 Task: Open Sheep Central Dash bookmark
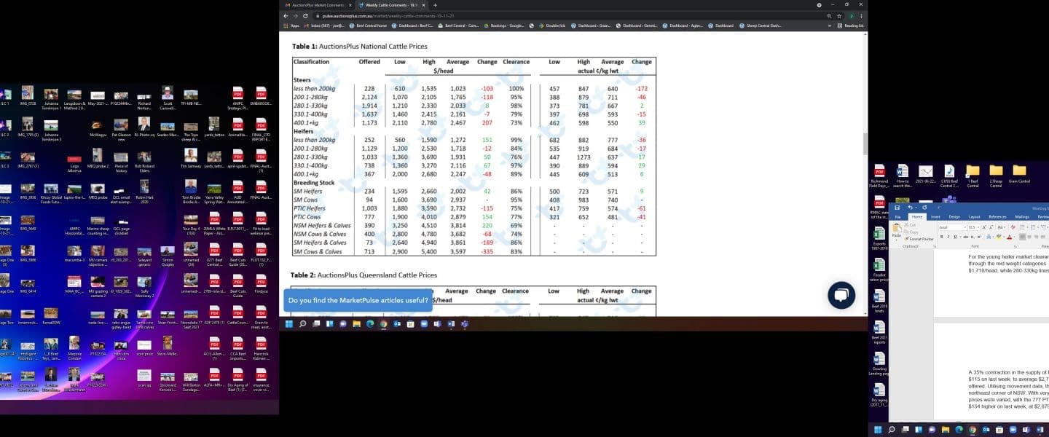pos(761,25)
